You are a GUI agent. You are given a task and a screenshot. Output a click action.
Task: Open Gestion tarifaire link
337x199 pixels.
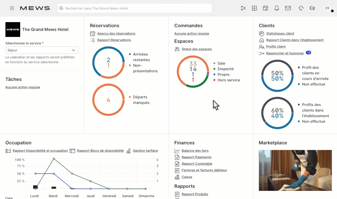point(145,151)
